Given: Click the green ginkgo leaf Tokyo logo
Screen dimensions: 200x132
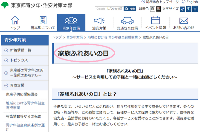Looking at the screenshot, I should 5,5.
